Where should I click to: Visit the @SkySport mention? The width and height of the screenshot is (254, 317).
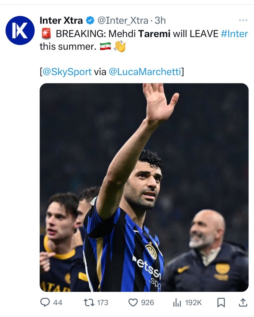point(67,72)
